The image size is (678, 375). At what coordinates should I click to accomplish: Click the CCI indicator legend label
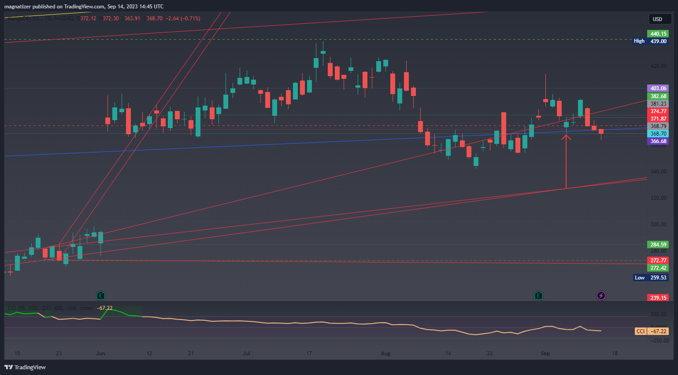[x=51, y=308]
